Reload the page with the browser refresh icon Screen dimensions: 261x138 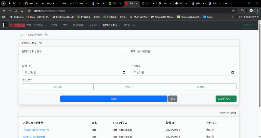(x=16, y=11)
